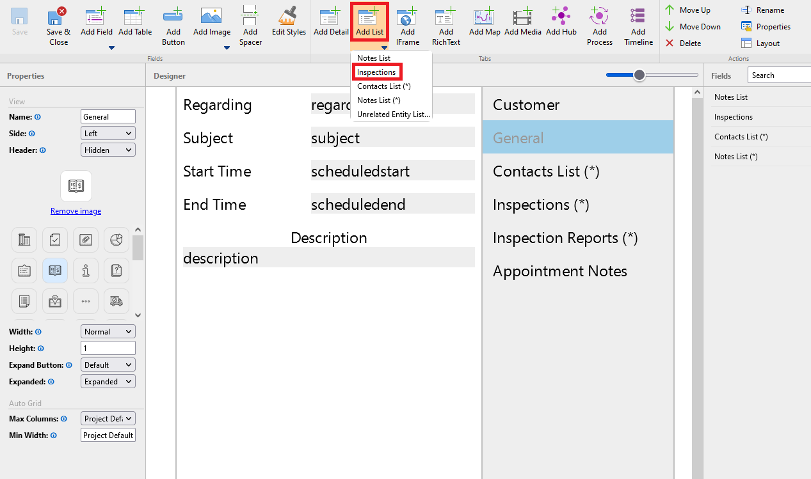The width and height of the screenshot is (811, 479).
Task: Click the Add Spacer icon
Action: pos(250,16)
